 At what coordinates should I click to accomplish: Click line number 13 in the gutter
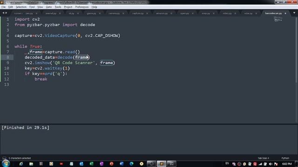pyautogui.click(x=7, y=84)
